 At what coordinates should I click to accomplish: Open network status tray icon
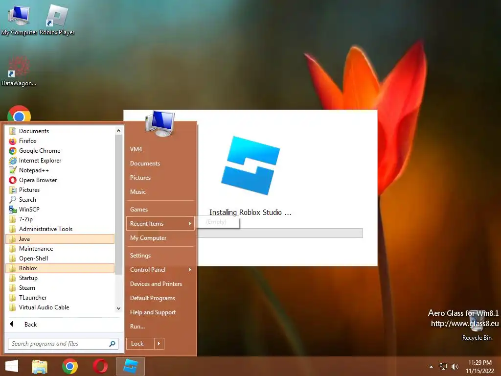point(443,367)
